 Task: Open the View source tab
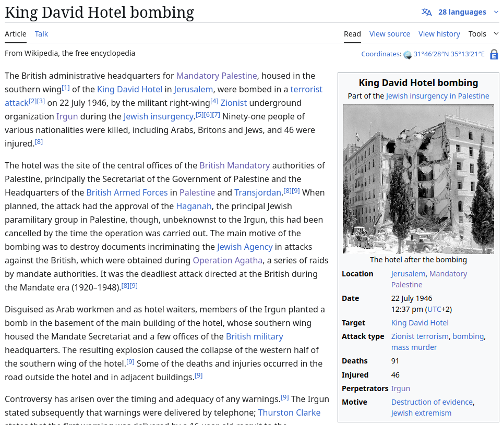coord(389,34)
